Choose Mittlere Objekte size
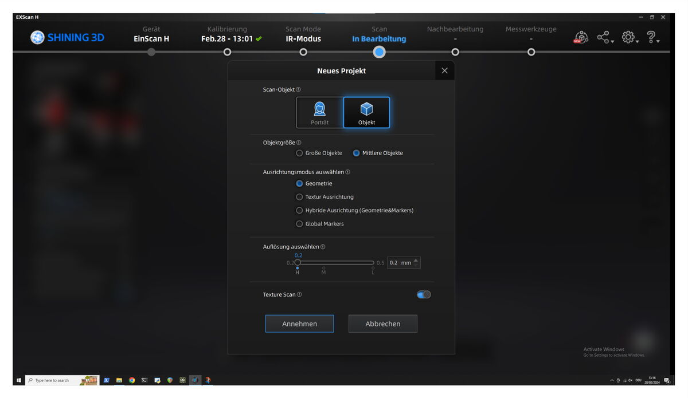Screen dimensions: 688x398 click(x=378, y=153)
